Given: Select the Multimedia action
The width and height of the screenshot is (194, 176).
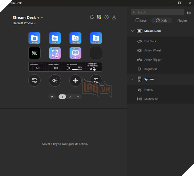Looking at the screenshot, I should 160,99.
